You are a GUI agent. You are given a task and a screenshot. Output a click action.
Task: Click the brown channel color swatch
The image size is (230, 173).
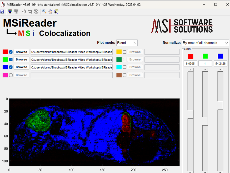[119, 75]
